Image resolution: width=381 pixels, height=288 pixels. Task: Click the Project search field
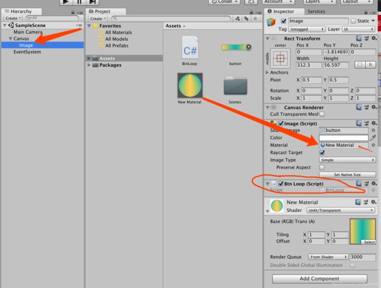(x=171, y=19)
